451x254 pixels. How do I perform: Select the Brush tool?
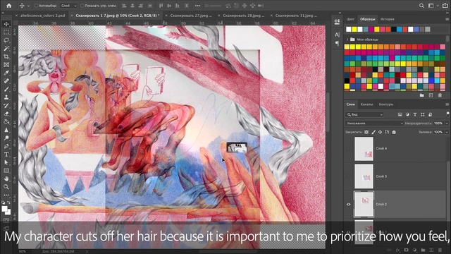click(6, 90)
